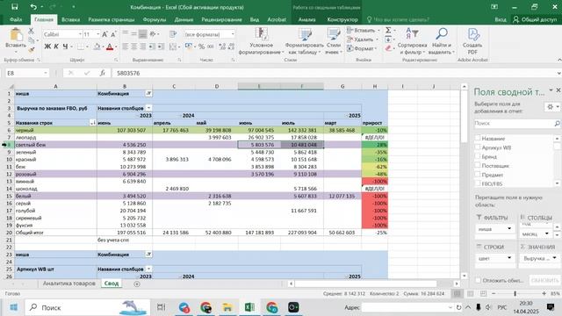Toggle underline Ч formatting
The width and height of the screenshot is (562, 316).
click(65, 47)
